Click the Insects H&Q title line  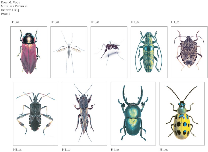point(10,10)
